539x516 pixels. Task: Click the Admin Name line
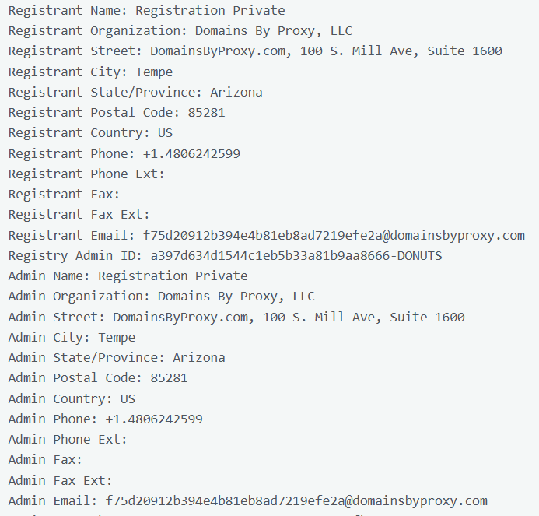coord(128,276)
